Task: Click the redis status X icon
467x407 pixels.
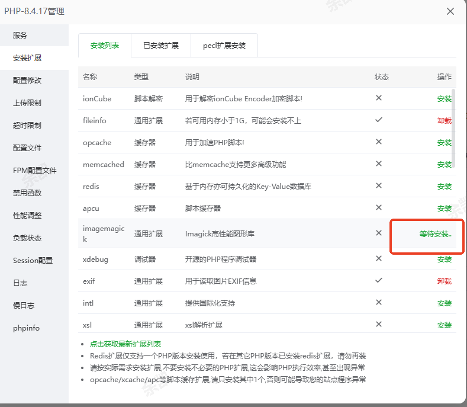Action: [379, 185]
